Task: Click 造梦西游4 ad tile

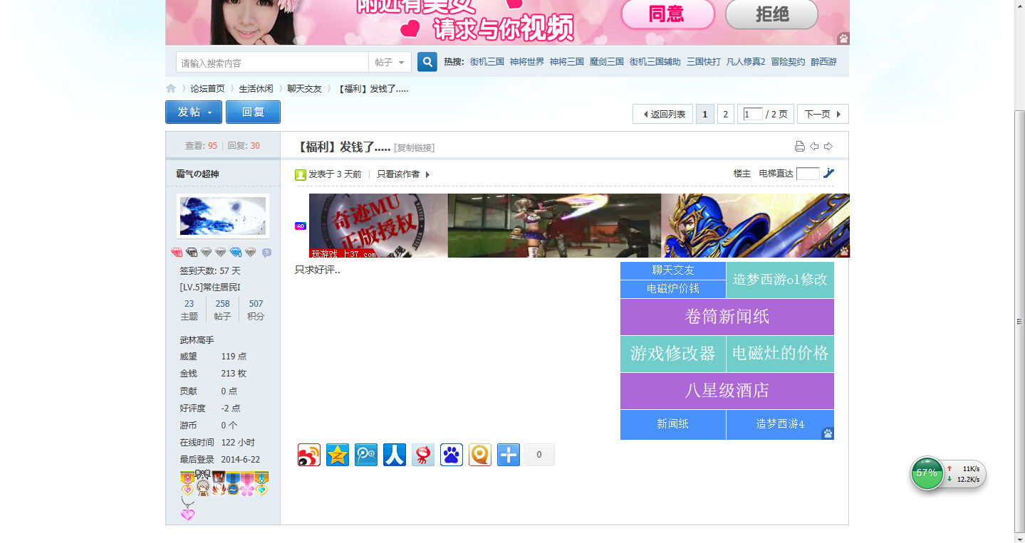Action: (x=780, y=424)
